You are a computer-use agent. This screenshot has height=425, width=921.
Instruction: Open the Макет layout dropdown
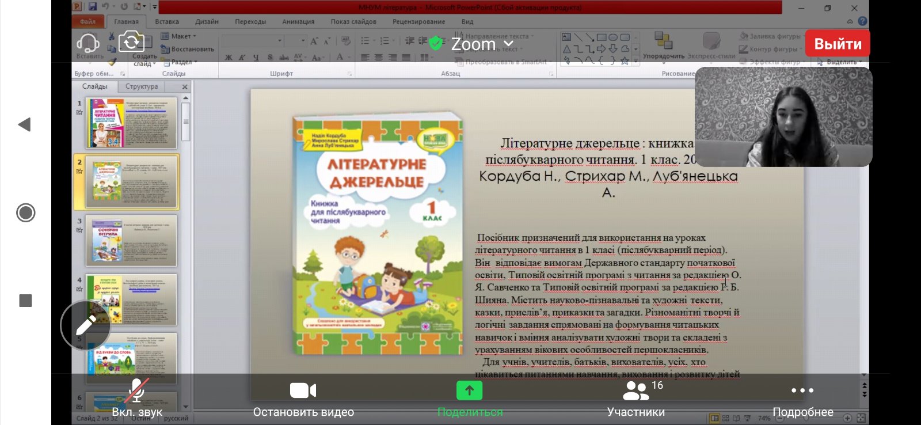coord(178,36)
